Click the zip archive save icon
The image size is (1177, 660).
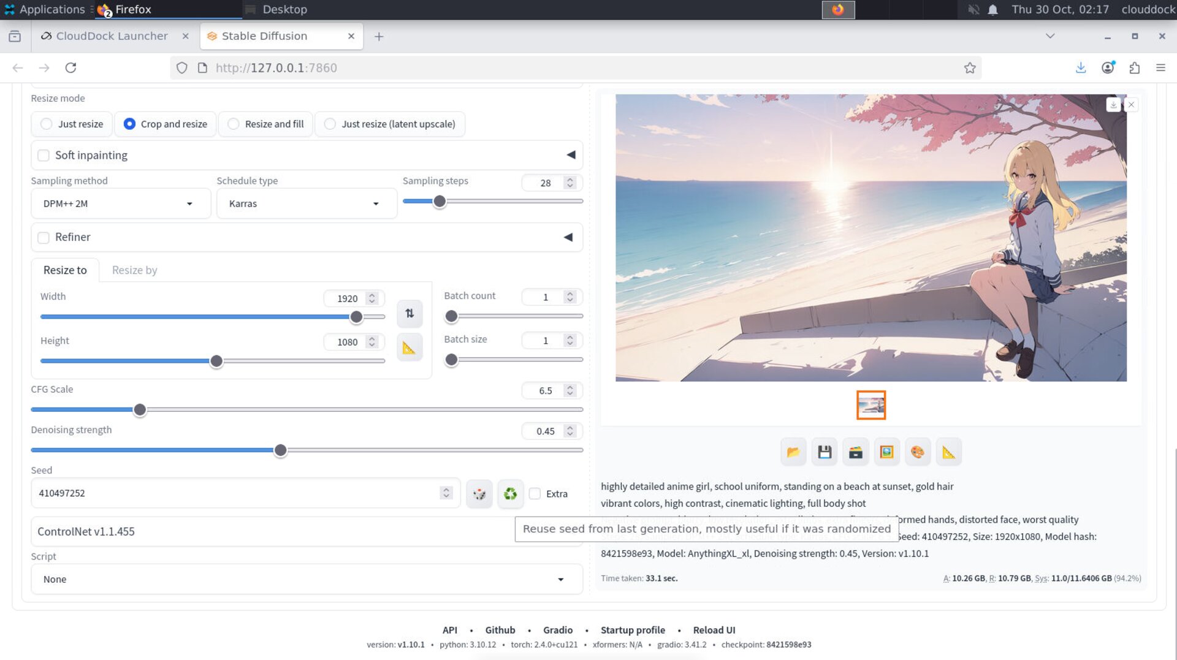pos(856,452)
